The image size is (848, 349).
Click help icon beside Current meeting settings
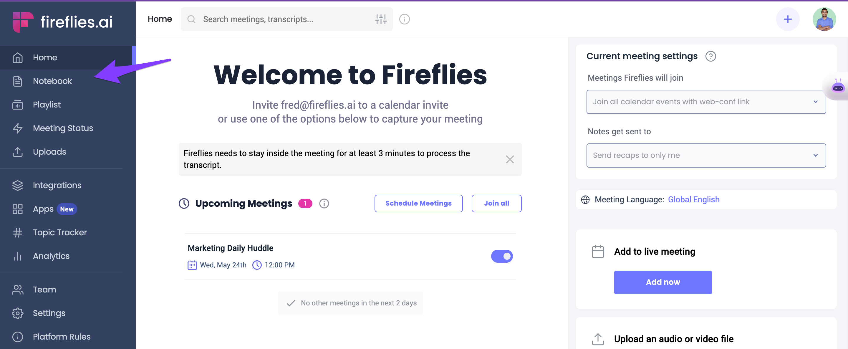[x=710, y=56]
